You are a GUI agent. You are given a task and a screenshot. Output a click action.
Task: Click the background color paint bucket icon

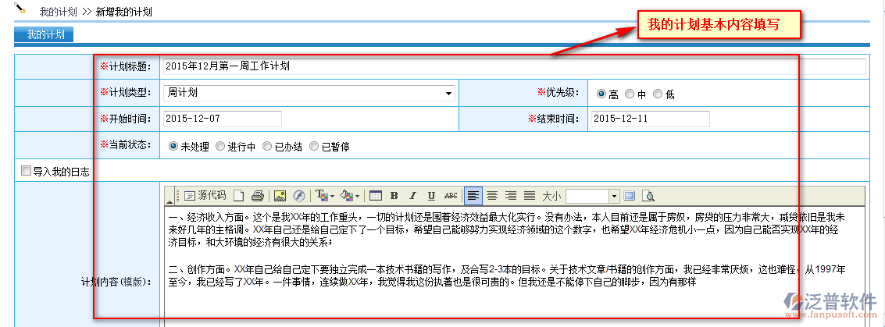347,196
